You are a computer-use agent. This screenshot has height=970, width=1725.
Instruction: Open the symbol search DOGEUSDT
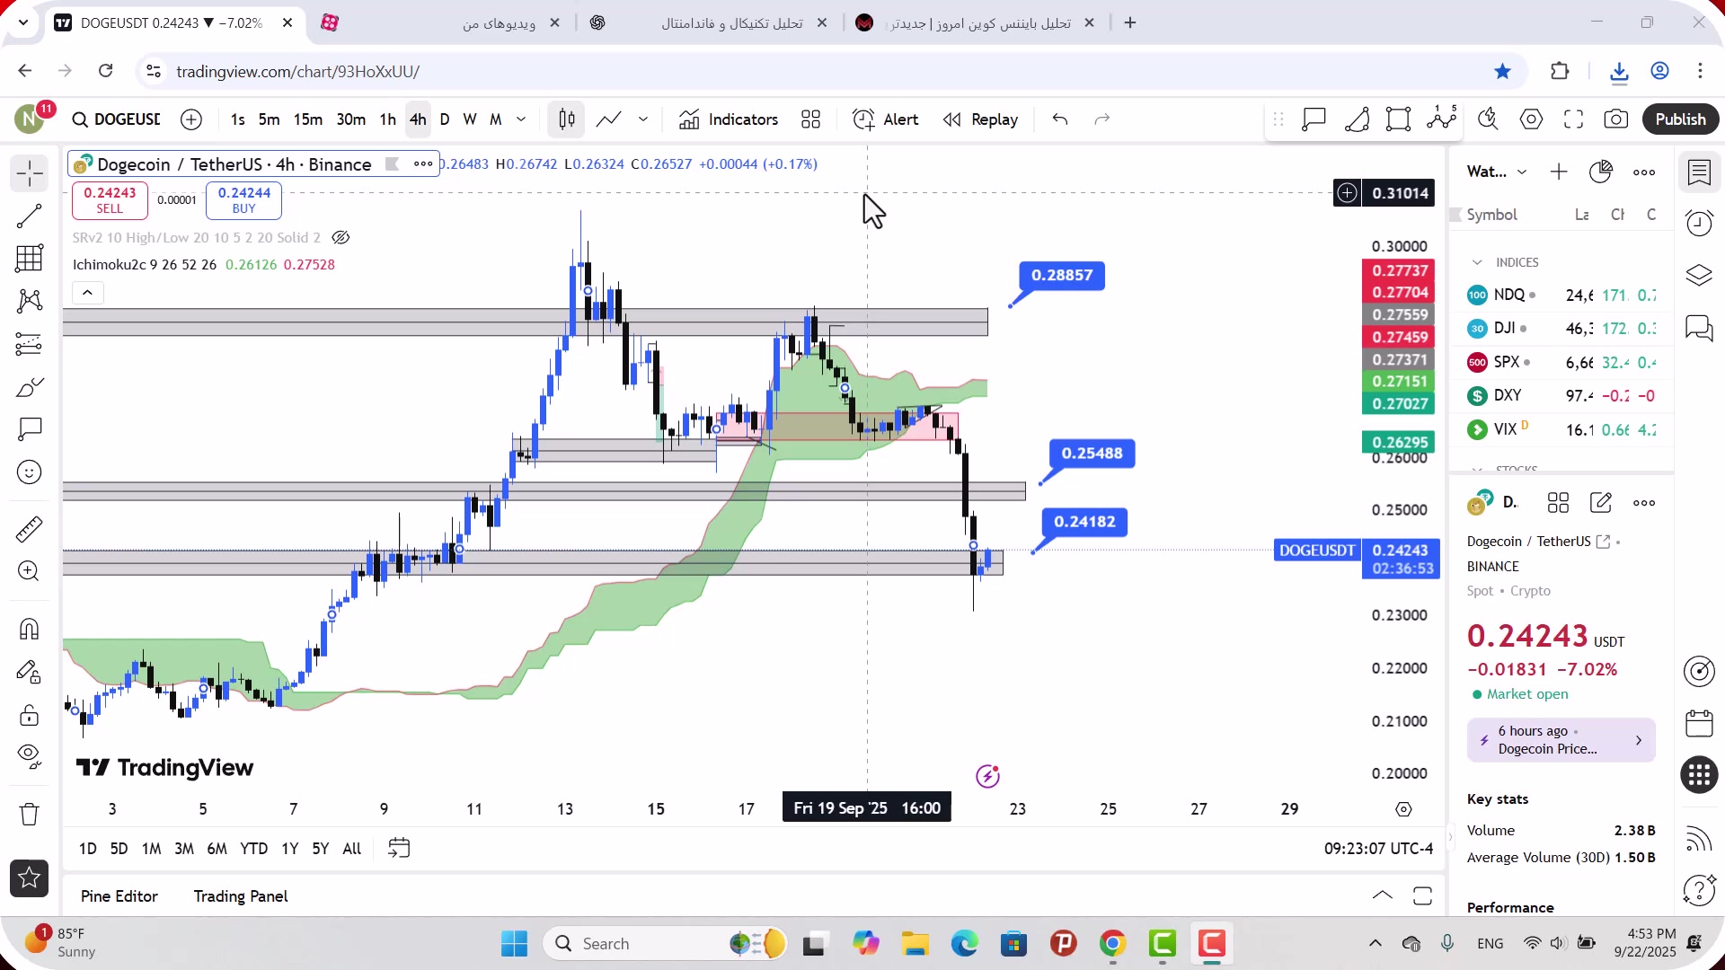click(x=117, y=119)
